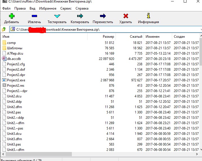Click the Move (Переместить) arrow icon
202x161 pixels.
[x=103, y=16]
